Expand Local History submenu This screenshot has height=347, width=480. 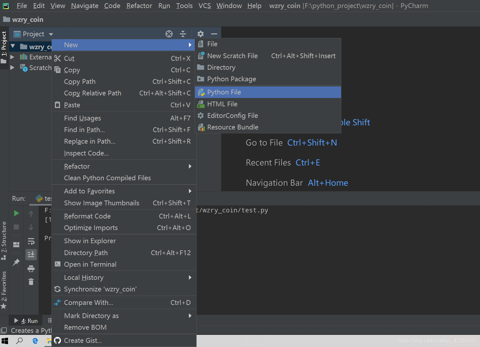pyautogui.click(x=190, y=277)
